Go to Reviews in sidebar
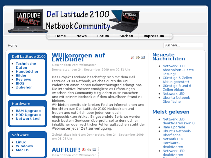 click(23, 79)
